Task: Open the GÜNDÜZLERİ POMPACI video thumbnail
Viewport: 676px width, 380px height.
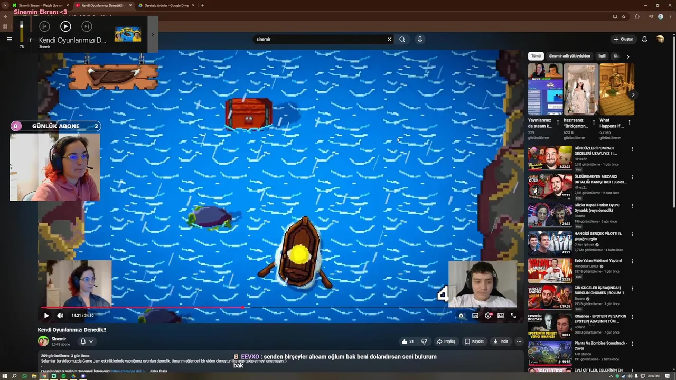Action: coord(550,158)
